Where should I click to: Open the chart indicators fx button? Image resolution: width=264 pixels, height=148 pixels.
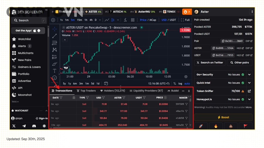[125, 20]
